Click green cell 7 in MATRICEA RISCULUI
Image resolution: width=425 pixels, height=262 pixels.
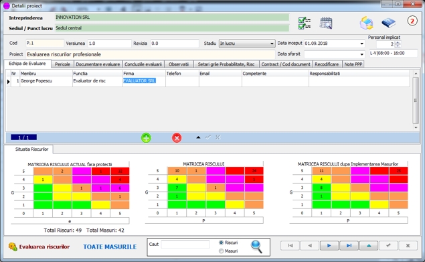click(x=177, y=188)
